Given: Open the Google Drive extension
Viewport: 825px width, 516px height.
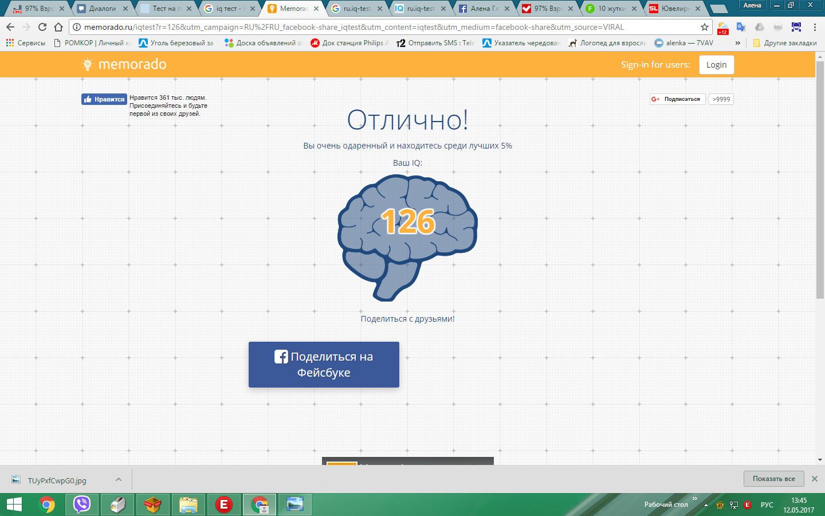Looking at the screenshot, I should click(760, 27).
